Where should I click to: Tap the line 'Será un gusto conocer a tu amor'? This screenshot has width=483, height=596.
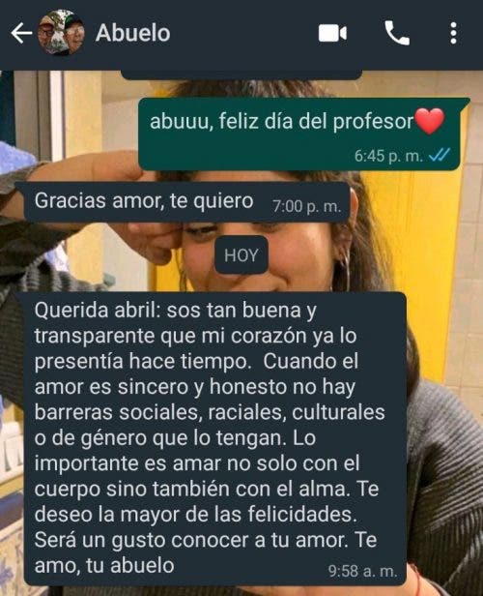point(191,540)
